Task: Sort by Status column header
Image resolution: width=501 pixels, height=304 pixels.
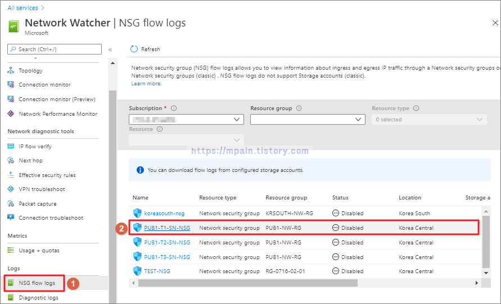Action: click(340, 198)
